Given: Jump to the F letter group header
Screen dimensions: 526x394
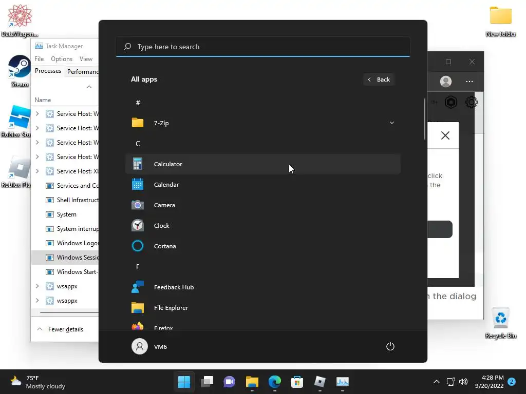Looking at the screenshot, I should click(x=138, y=267).
